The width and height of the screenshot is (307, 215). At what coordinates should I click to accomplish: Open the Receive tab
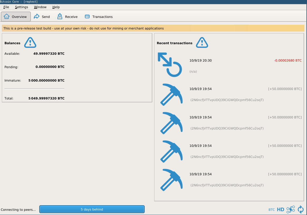pyautogui.click(x=67, y=17)
